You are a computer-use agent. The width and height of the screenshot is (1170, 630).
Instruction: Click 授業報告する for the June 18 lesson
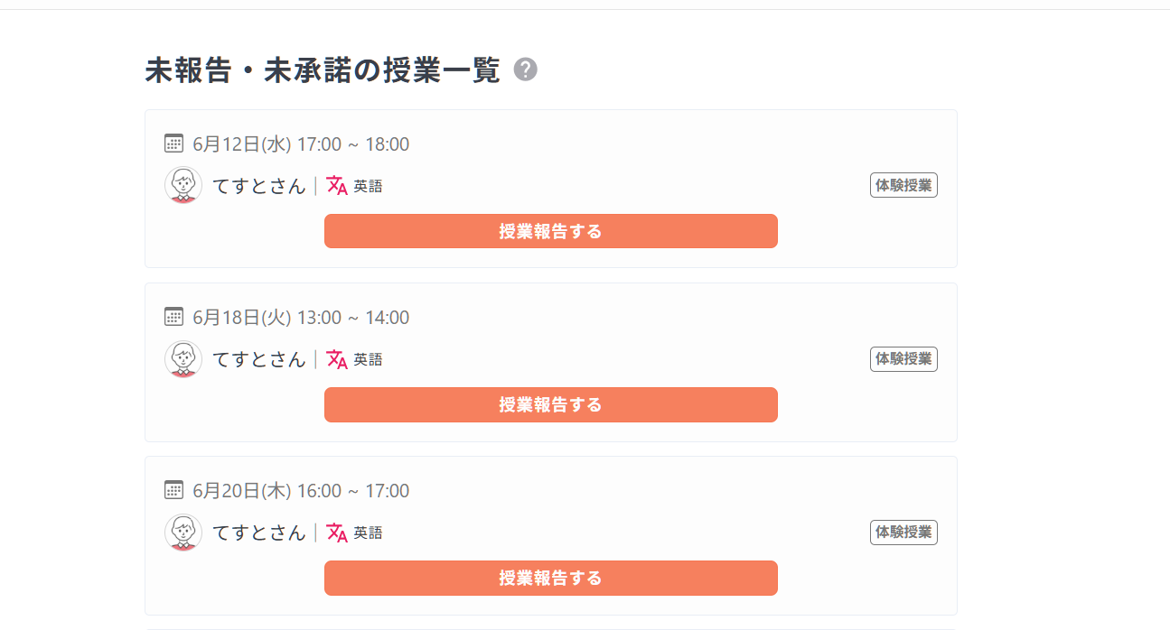[x=551, y=404]
